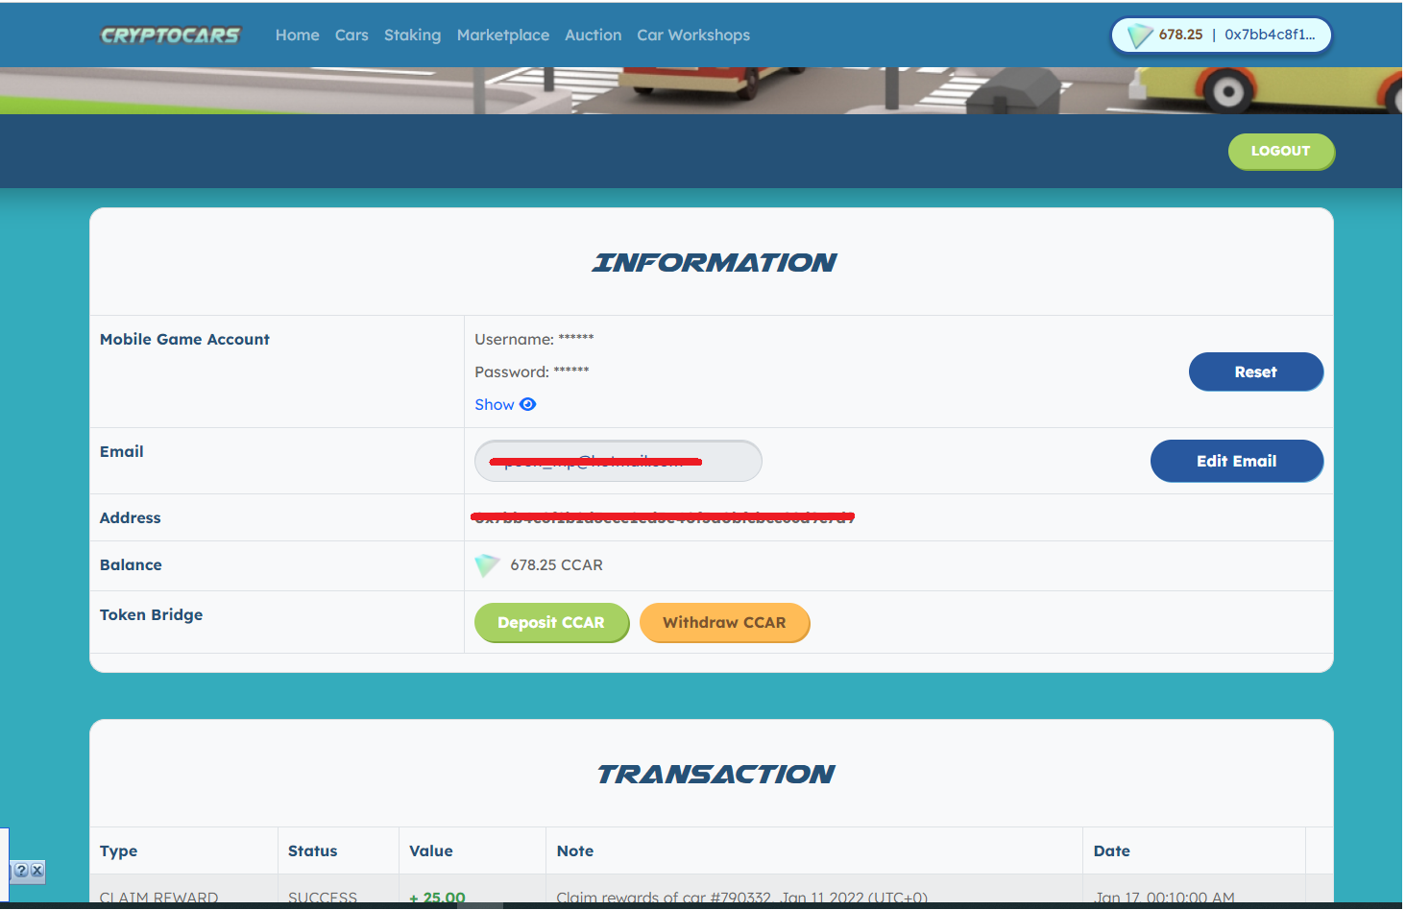
Task: Open Car Workshops
Action: (x=693, y=36)
